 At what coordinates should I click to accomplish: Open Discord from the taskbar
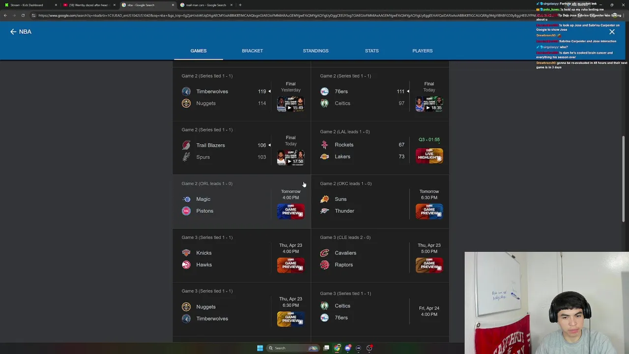point(348,348)
